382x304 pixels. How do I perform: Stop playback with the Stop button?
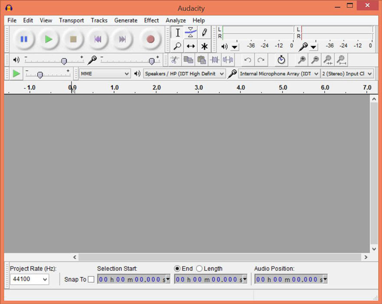(x=73, y=39)
